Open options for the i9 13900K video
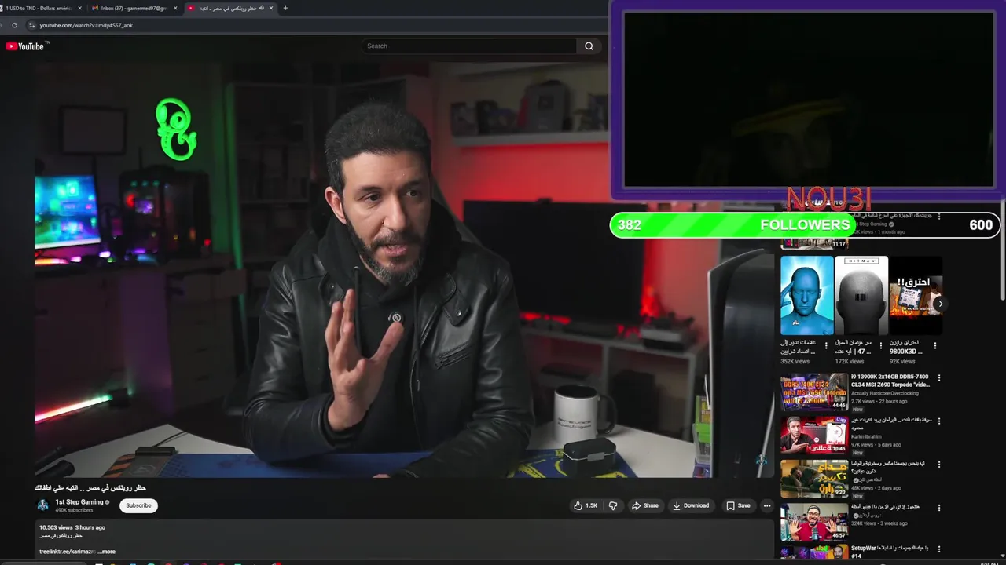 click(938, 377)
